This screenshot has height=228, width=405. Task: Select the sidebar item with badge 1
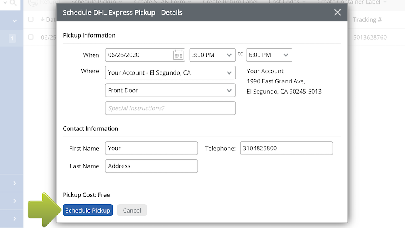click(12, 38)
